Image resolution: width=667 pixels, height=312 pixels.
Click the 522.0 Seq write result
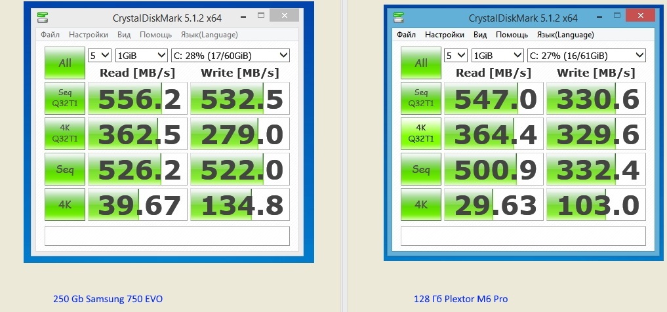(240, 169)
